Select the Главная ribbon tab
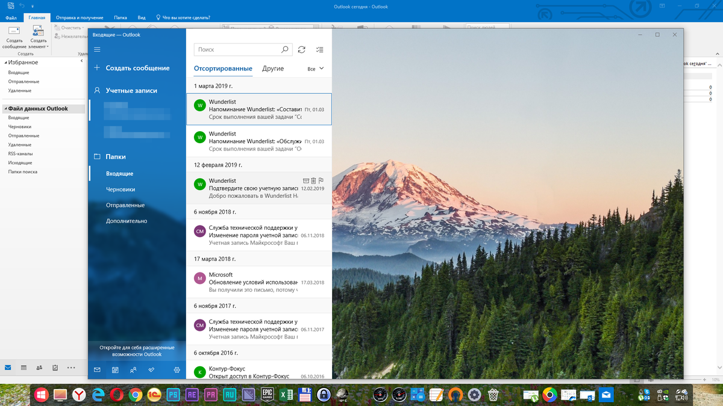Screen dimensions: 723x406 pos(37,17)
